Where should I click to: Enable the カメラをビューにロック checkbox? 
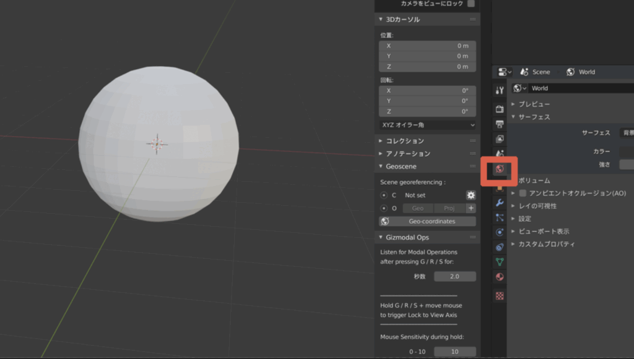(x=471, y=4)
